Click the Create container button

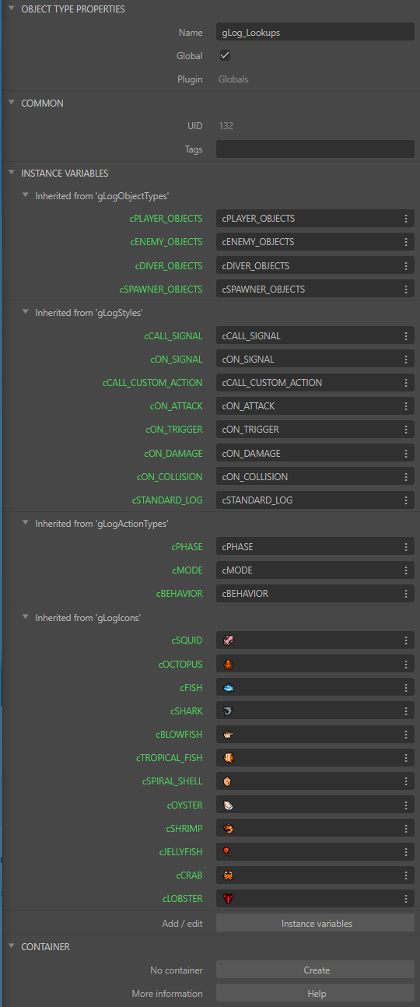point(315,970)
